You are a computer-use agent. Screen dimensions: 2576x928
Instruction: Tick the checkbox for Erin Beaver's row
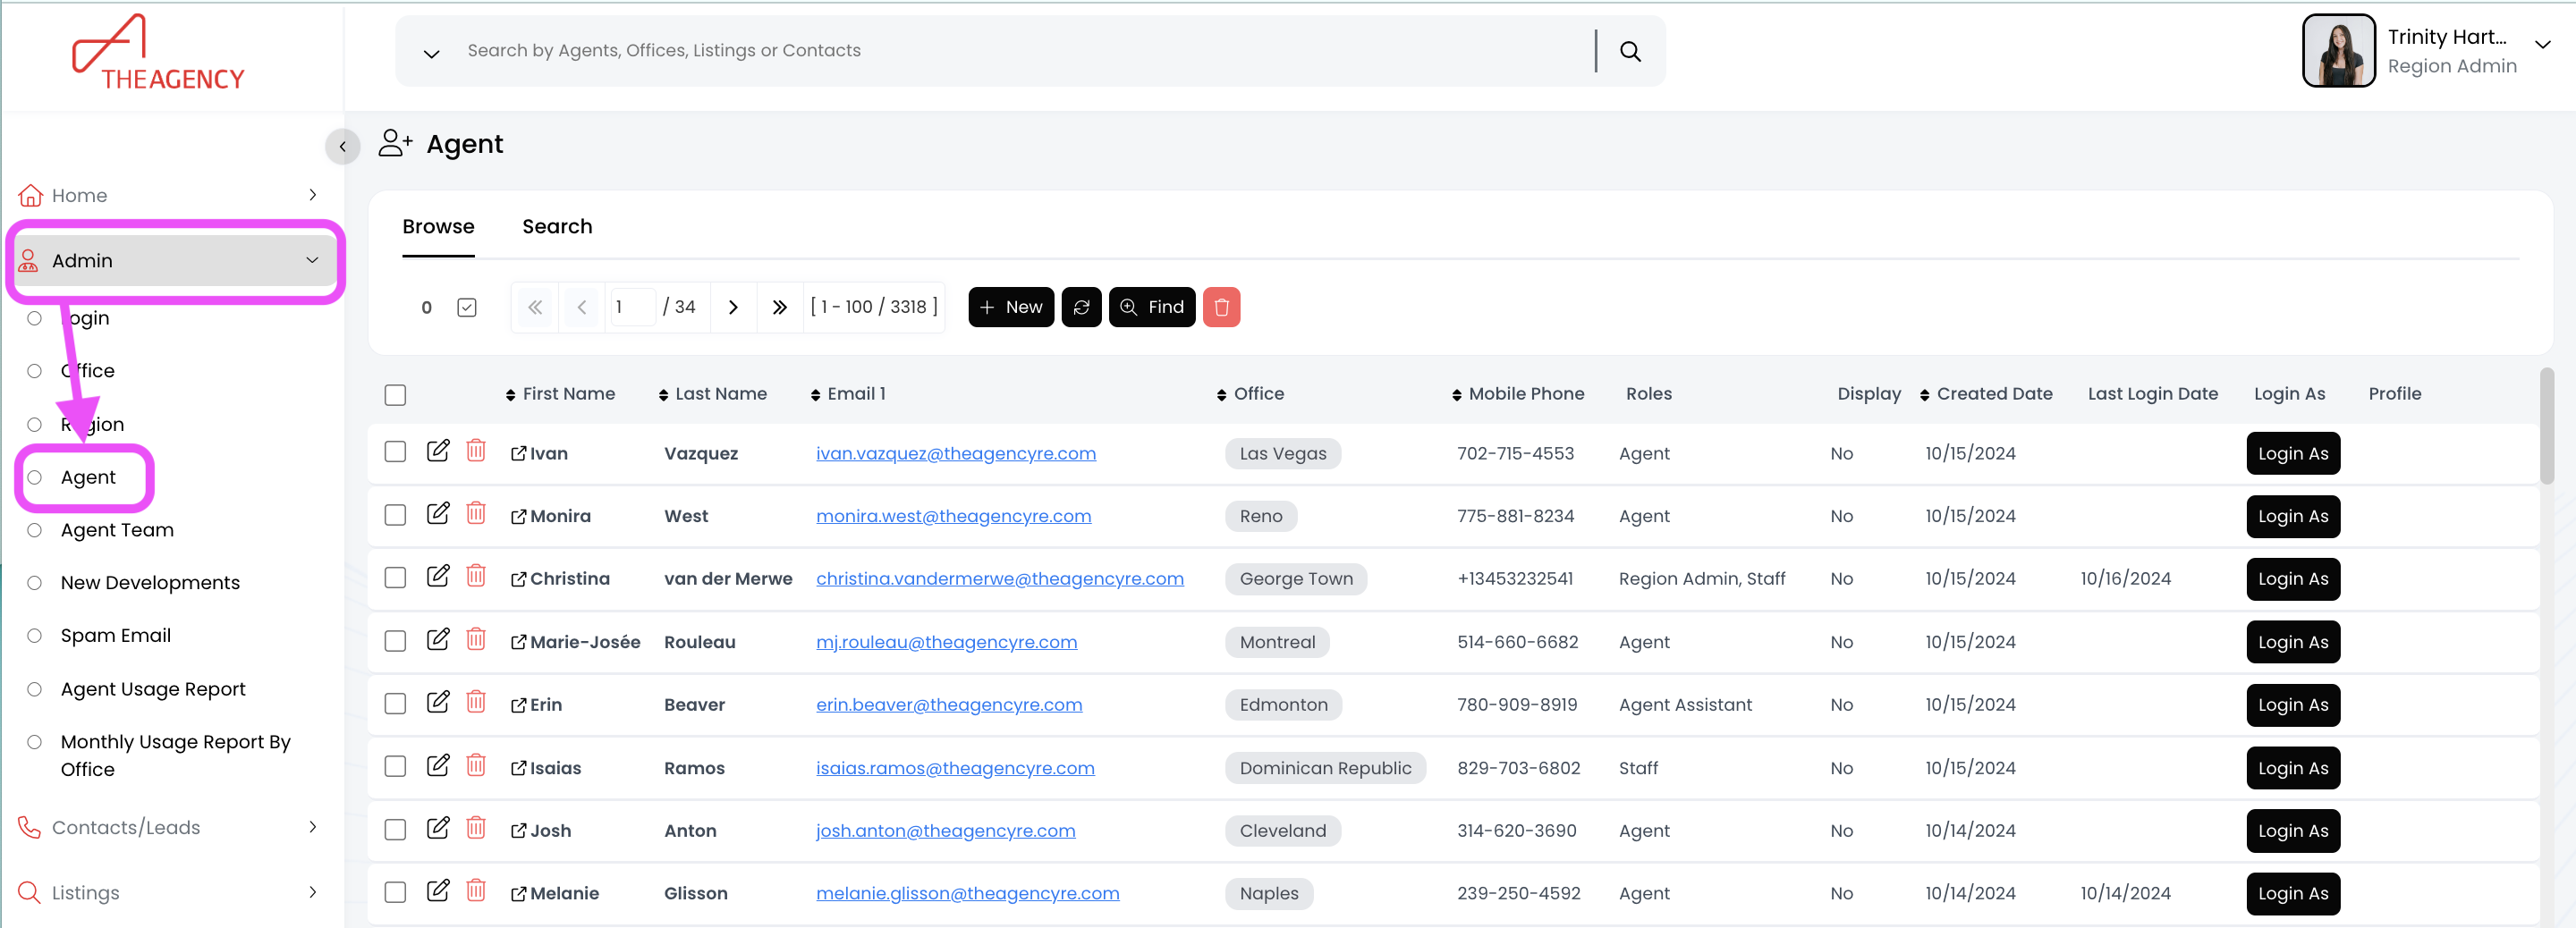click(395, 704)
